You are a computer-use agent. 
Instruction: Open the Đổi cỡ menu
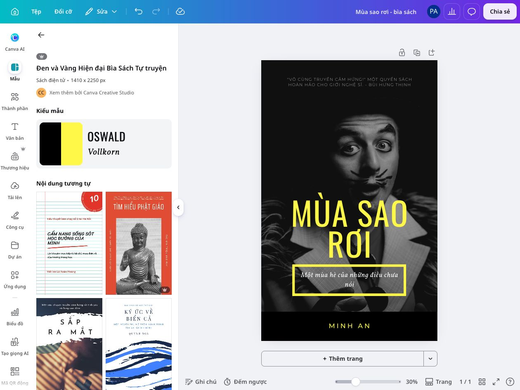pos(63,12)
